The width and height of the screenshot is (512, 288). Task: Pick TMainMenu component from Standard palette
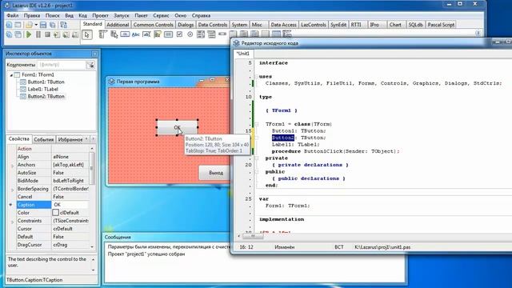[103, 34]
